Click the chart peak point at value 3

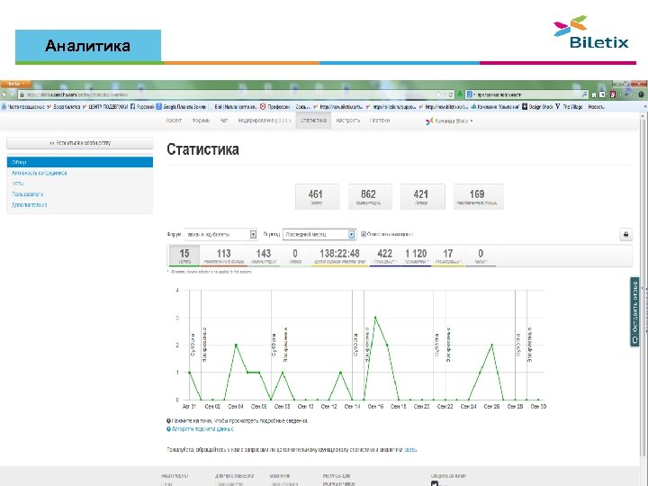click(375, 318)
